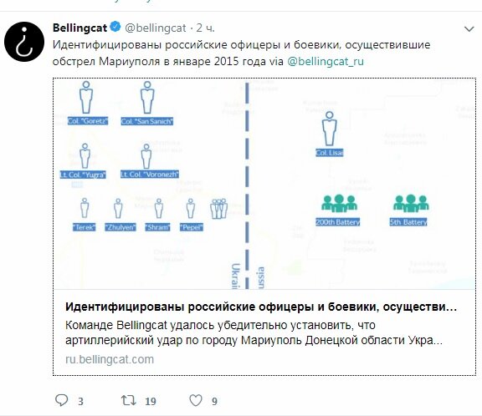This screenshot has height=416, width=482.
Task: Expand the tweet options chevron
Action: [469, 29]
